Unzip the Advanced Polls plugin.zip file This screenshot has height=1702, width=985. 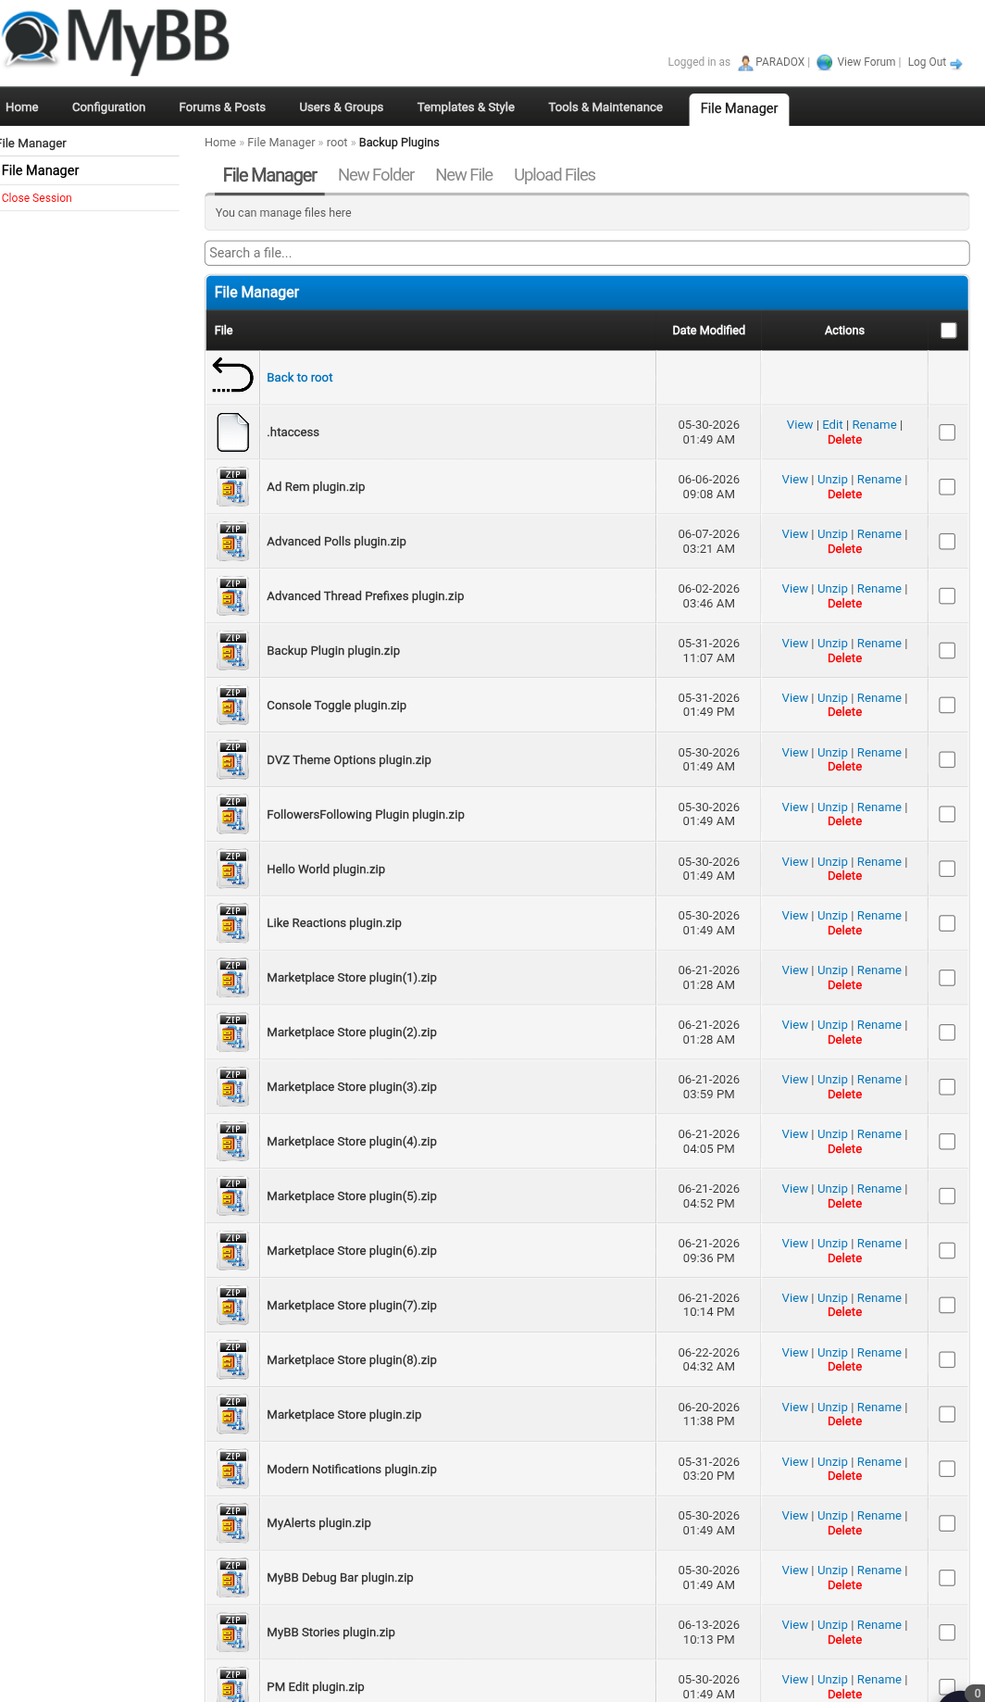[x=832, y=534]
